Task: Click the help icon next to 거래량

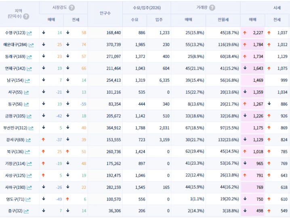Action: (212, 8)
